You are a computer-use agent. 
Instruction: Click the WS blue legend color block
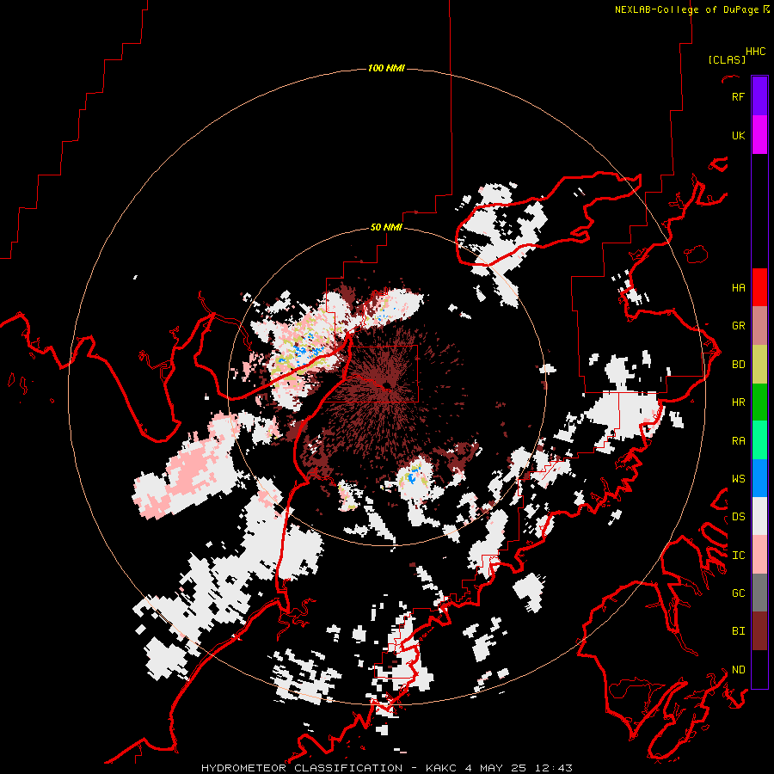point(759,478)
